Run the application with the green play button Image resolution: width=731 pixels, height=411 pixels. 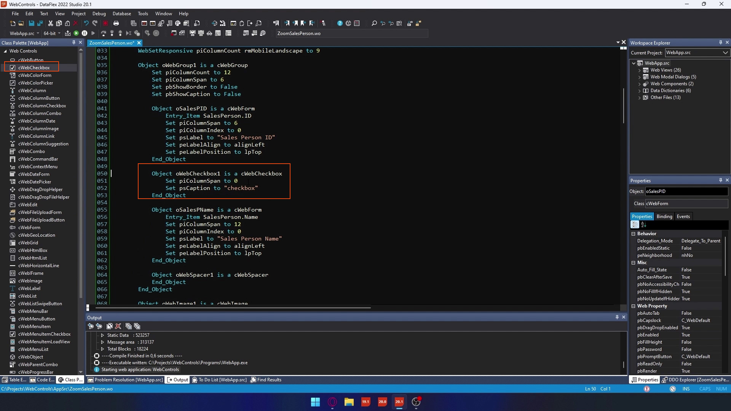76,33
